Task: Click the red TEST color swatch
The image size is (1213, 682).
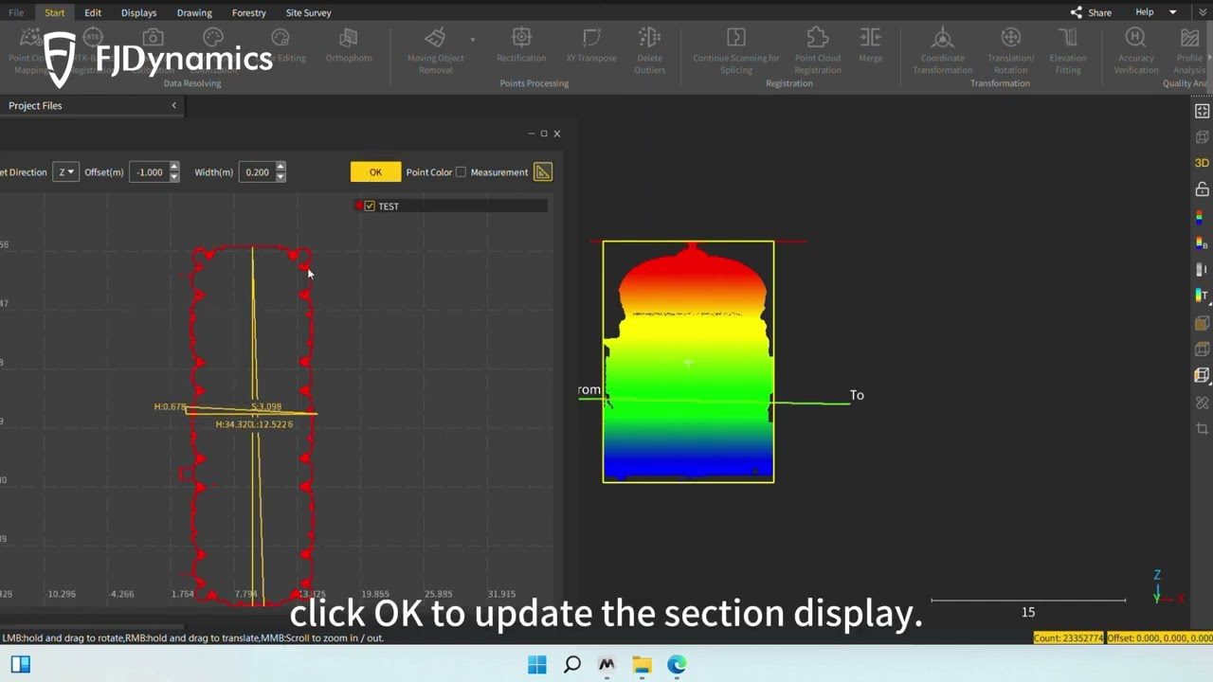Action: [358, 206]
